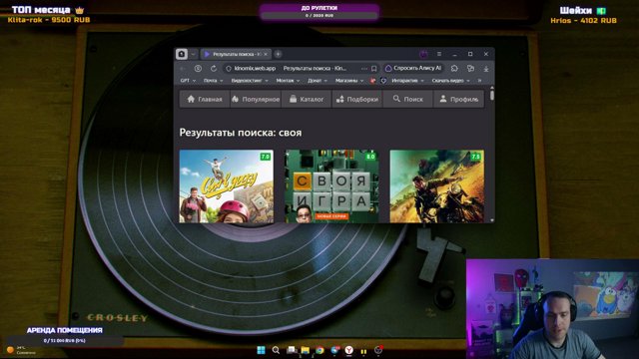This screenshot has height=359, width=639.
Task: Open the weather widget on the taskbar
Action: [21, 350]
